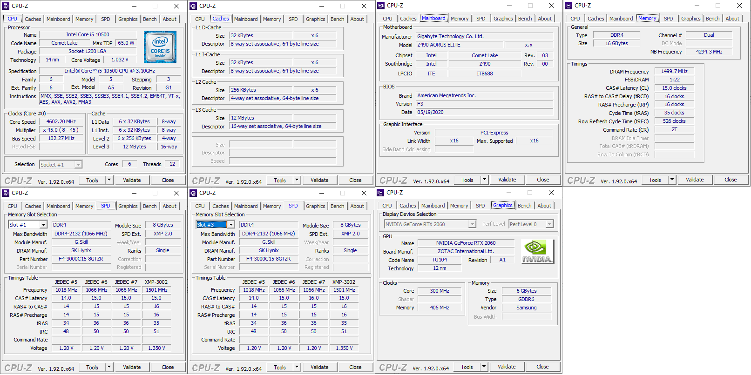
Task: Open the Slot #1 memory slot dropdown
Action: tap(43, 225)
